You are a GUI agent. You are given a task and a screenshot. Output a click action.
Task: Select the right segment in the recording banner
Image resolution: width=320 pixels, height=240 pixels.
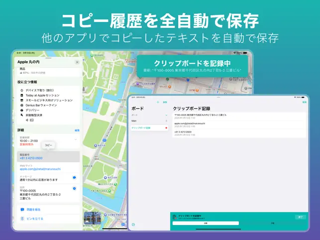(x=272, y=223)
